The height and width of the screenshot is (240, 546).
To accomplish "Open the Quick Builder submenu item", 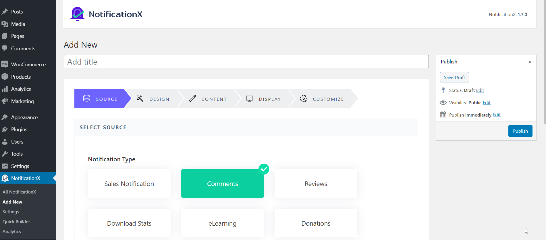I will click(16, 222).
